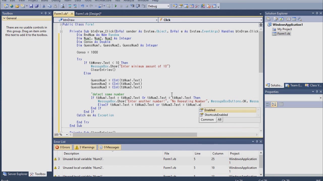Viewport: 323px width, 181px height.
Task: Click View Code icon in Solution Explorer
Action: (288, 19)
